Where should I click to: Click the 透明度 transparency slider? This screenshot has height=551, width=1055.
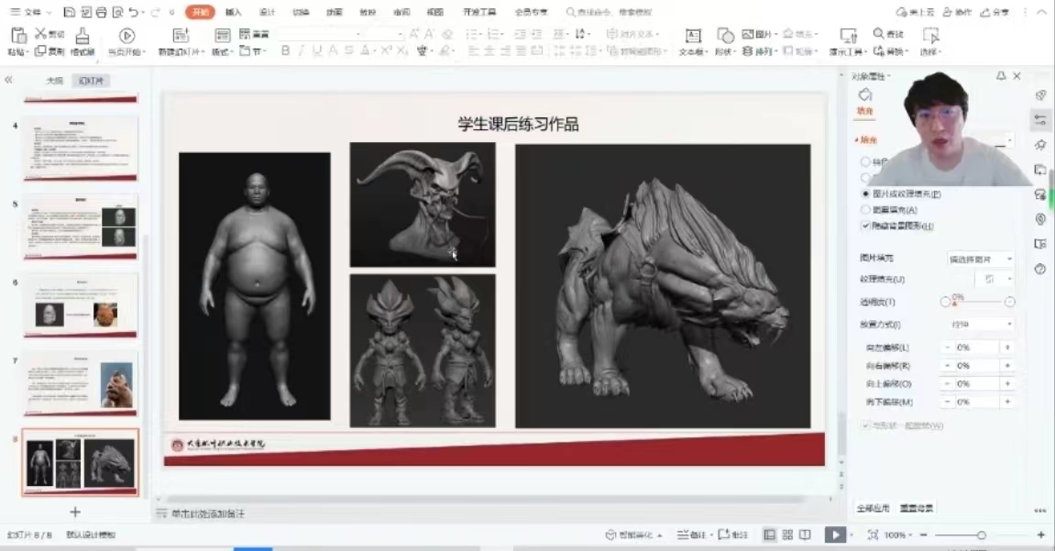click(x=977, y=302)
